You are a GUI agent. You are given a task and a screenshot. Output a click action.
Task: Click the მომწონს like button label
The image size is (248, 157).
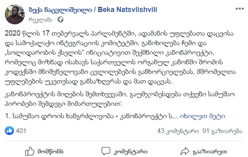click(x=50, y=151)
